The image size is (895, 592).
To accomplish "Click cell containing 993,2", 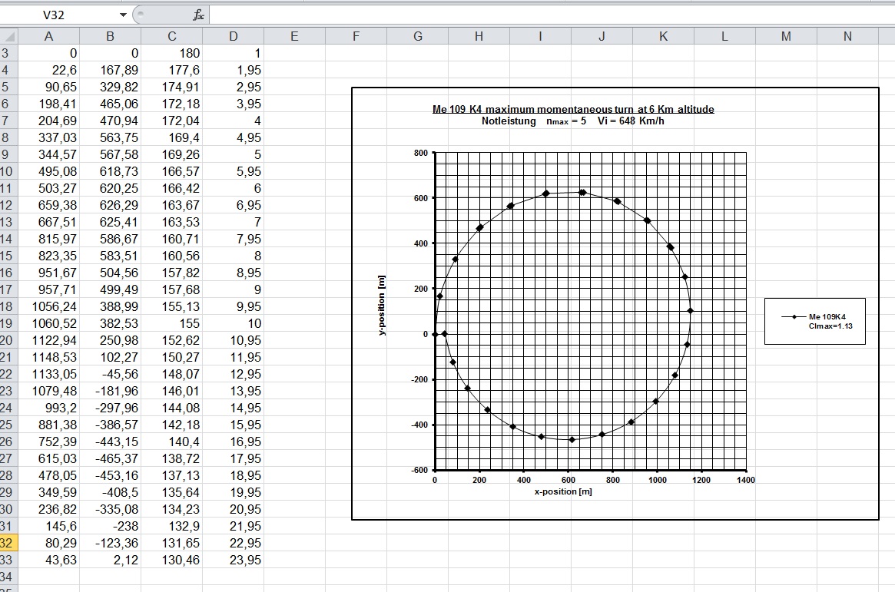I will coord(48,408).
